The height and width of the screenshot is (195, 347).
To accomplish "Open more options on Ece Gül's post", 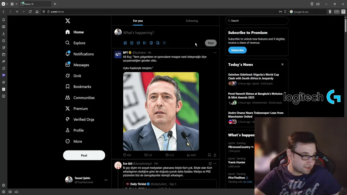I will (x=215, y=164).
